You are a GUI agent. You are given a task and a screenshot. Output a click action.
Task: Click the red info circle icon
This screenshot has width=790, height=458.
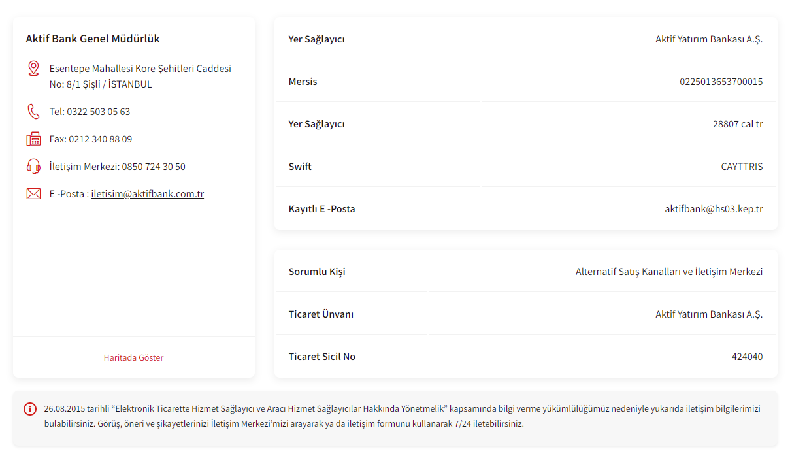(30, 409)
